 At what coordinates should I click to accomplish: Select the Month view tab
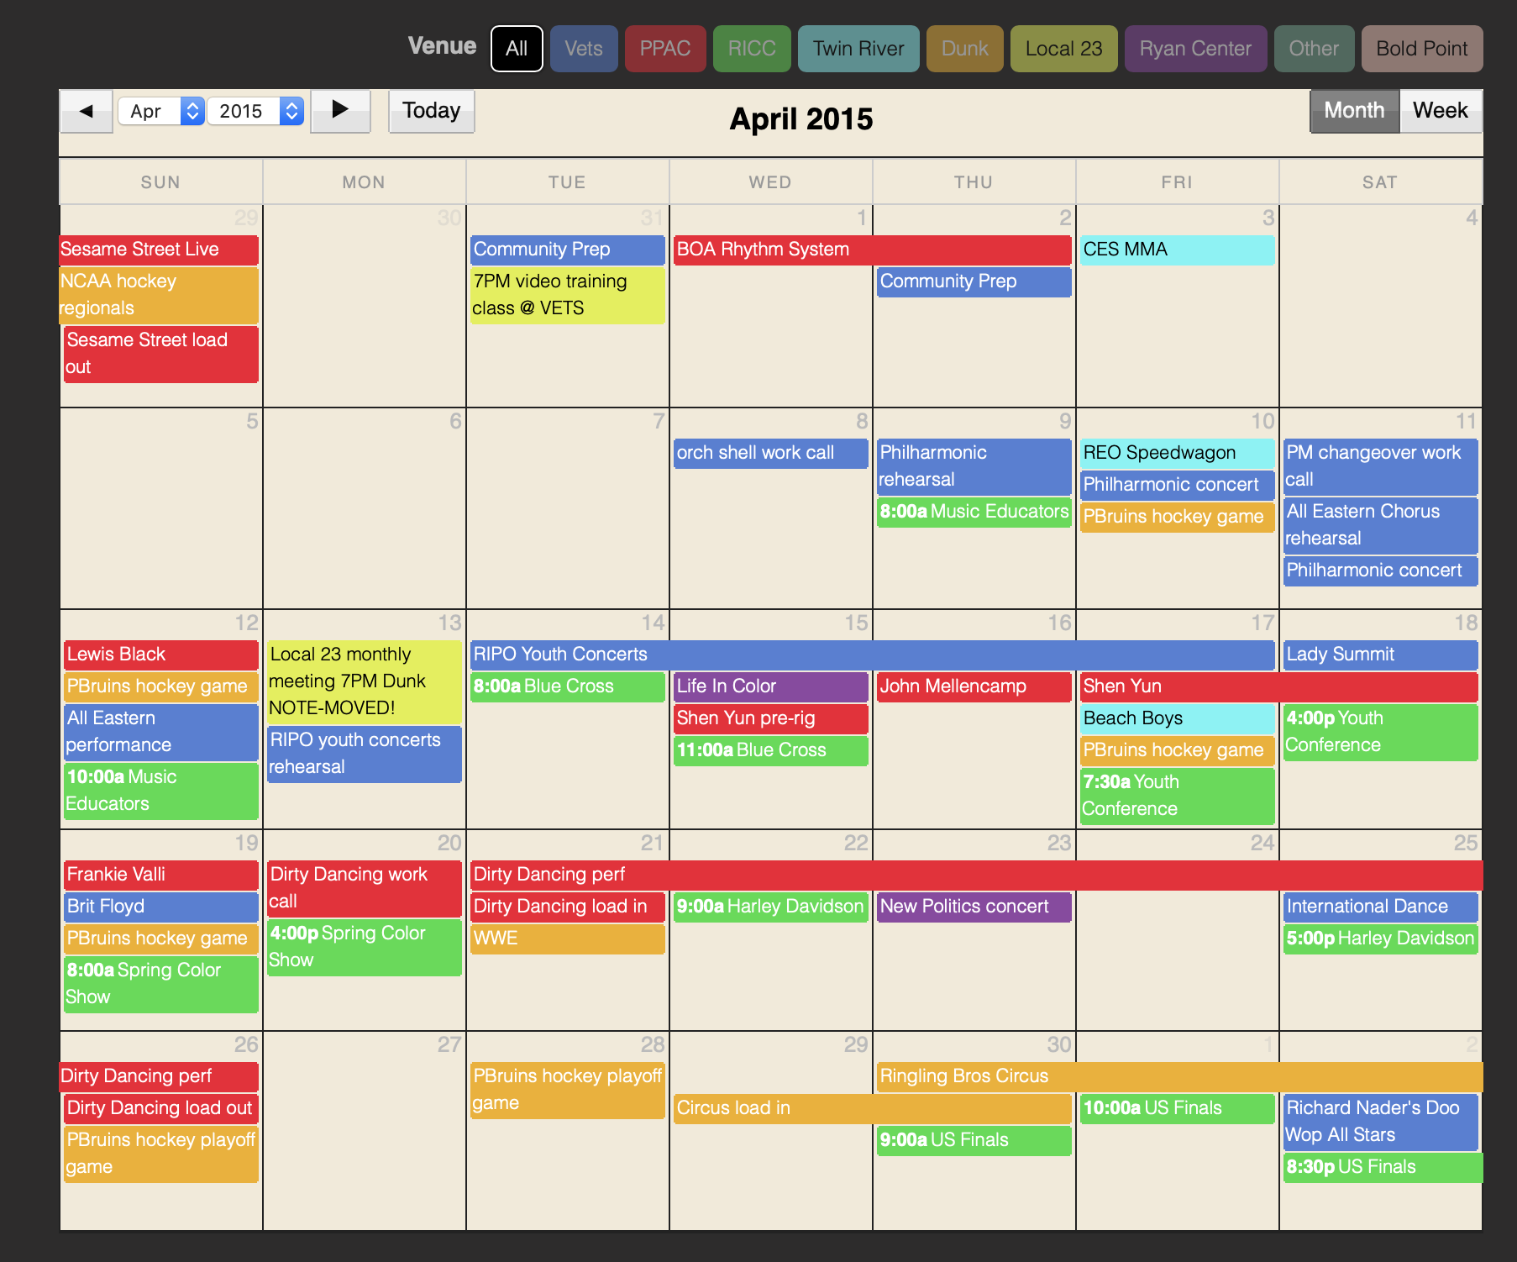1354,111
